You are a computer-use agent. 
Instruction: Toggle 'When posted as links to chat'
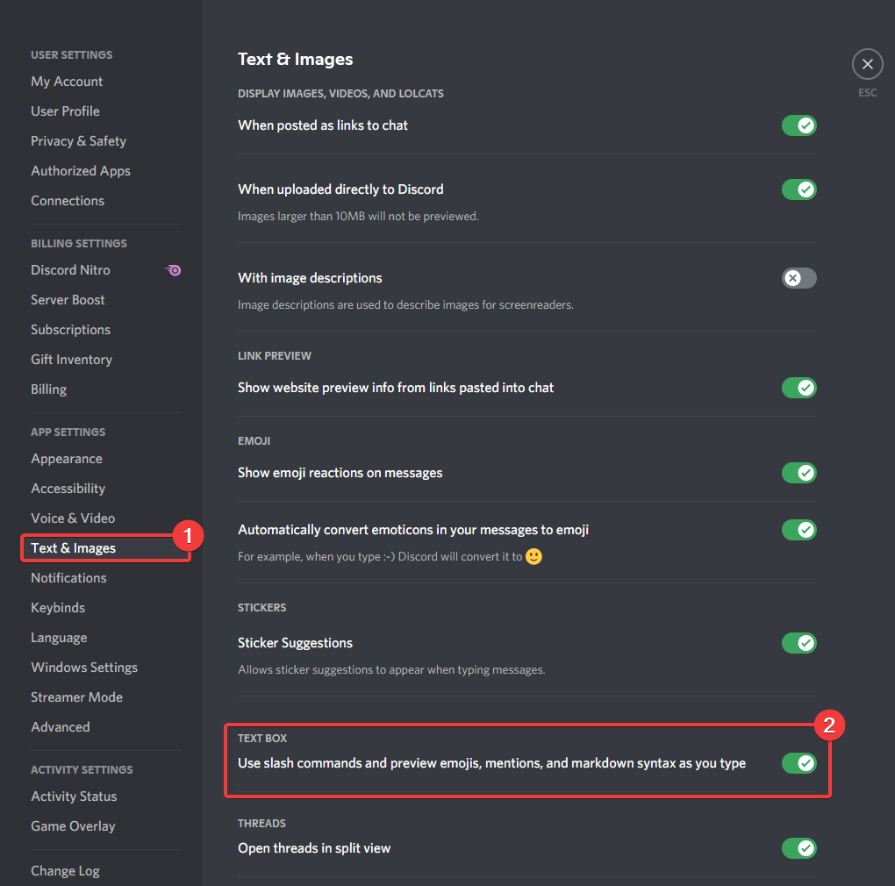coord(798,125)
